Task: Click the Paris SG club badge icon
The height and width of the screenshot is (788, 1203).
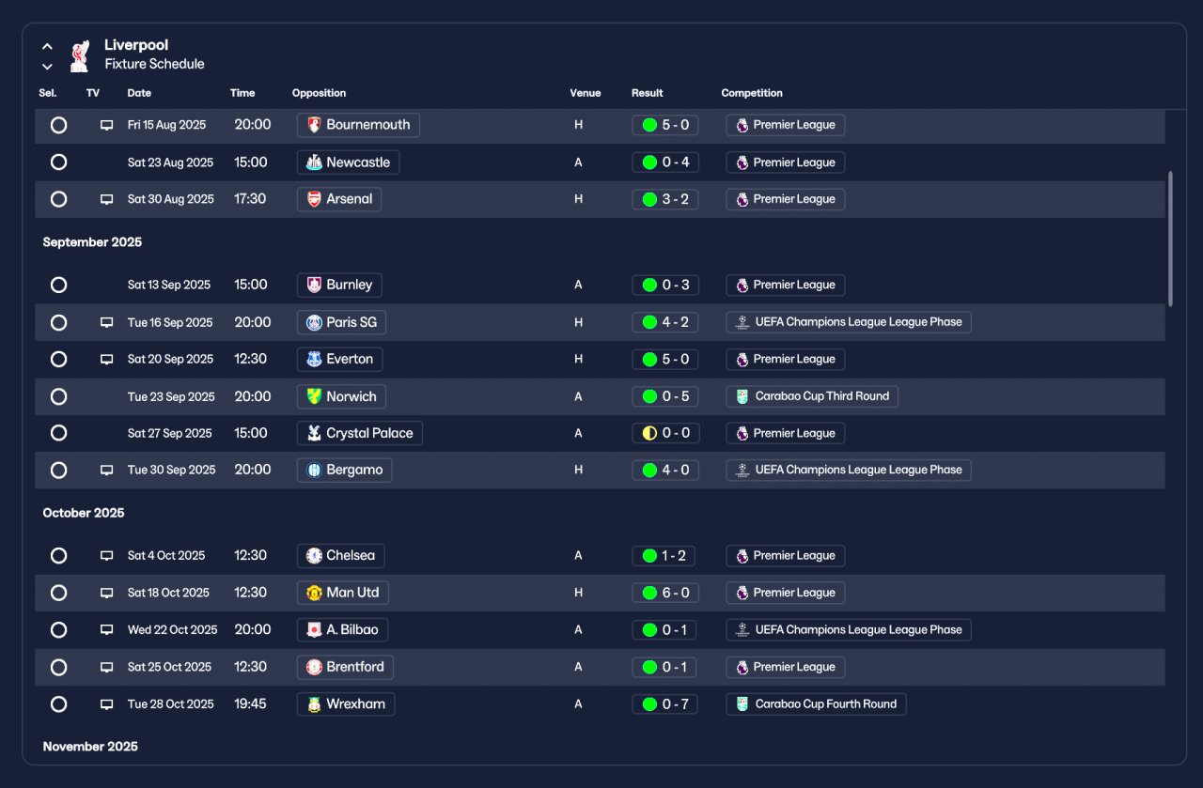Action: (314, 322)
